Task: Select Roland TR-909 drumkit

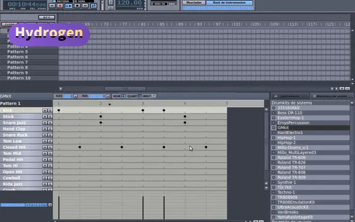Action: (291, 178)
